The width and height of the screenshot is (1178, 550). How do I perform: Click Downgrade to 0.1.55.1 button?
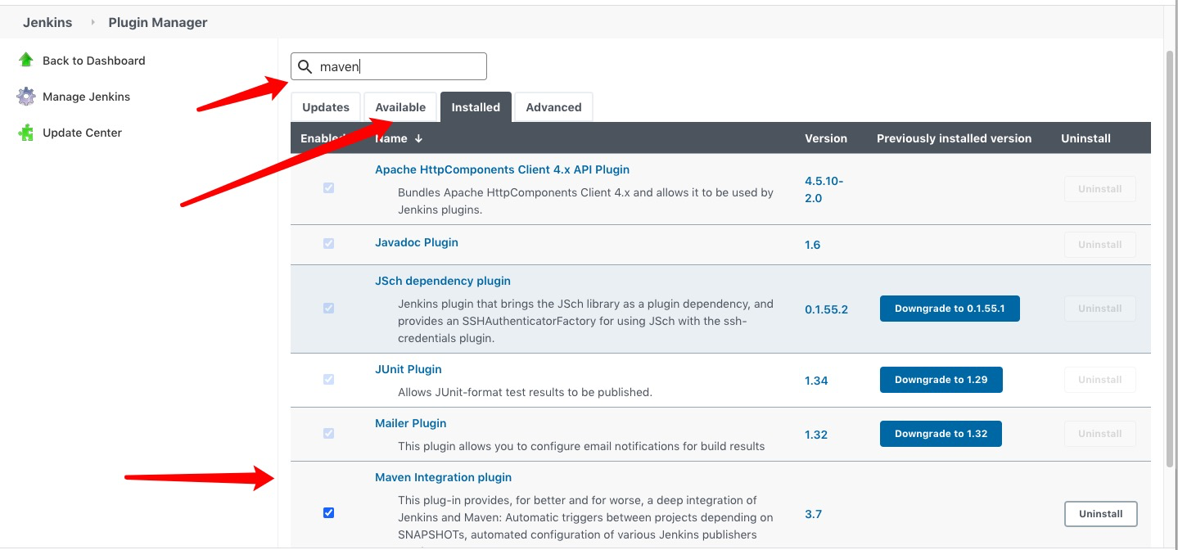950,309
